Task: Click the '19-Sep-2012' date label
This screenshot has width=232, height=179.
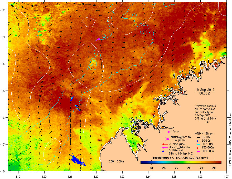Action: [x=205, y=90]
